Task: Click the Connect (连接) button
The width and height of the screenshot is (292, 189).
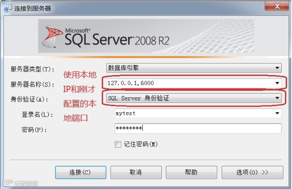Action: (81, 172)
